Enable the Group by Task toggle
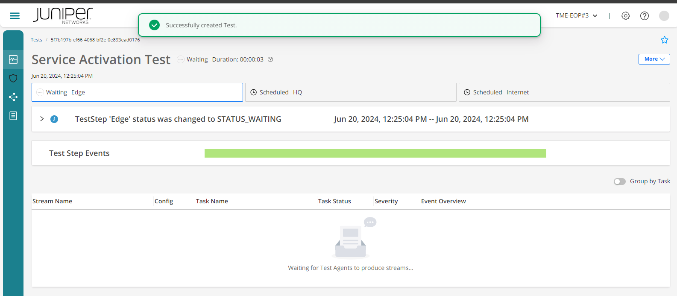 [x=619, y=182]
